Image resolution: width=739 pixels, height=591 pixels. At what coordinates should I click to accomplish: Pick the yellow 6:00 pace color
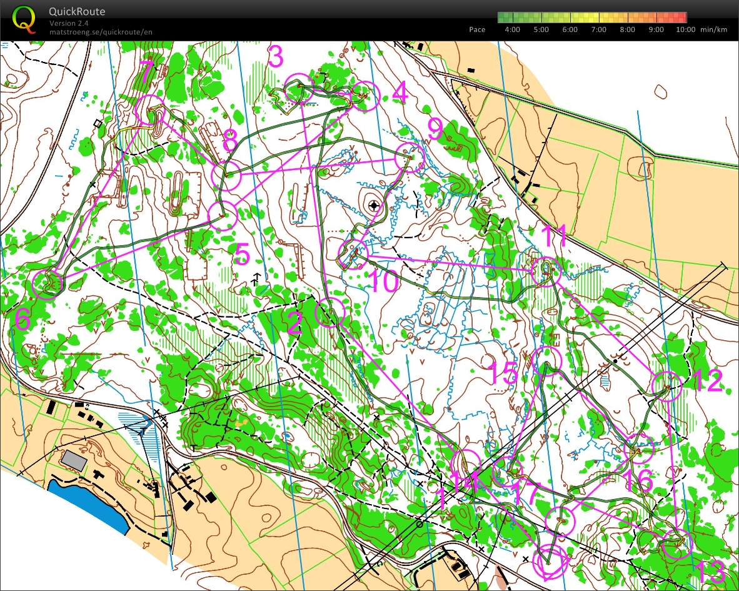pos(570,18)
